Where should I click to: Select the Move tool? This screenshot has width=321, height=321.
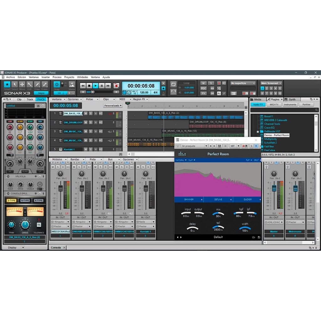pyautogui.click(x=22, y=84)
